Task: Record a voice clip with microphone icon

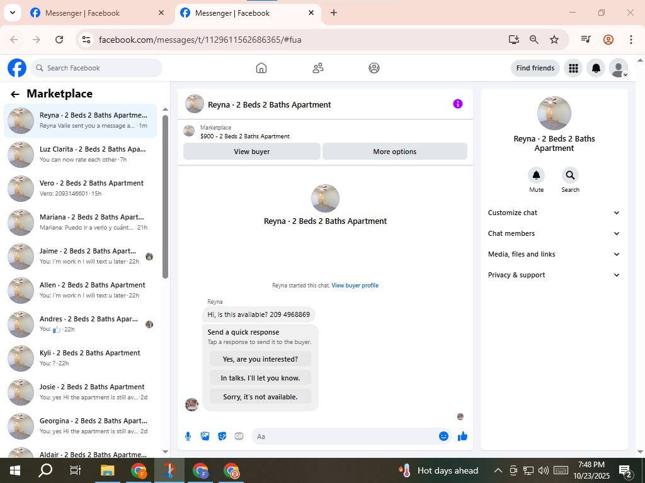Action: point(188,436)
